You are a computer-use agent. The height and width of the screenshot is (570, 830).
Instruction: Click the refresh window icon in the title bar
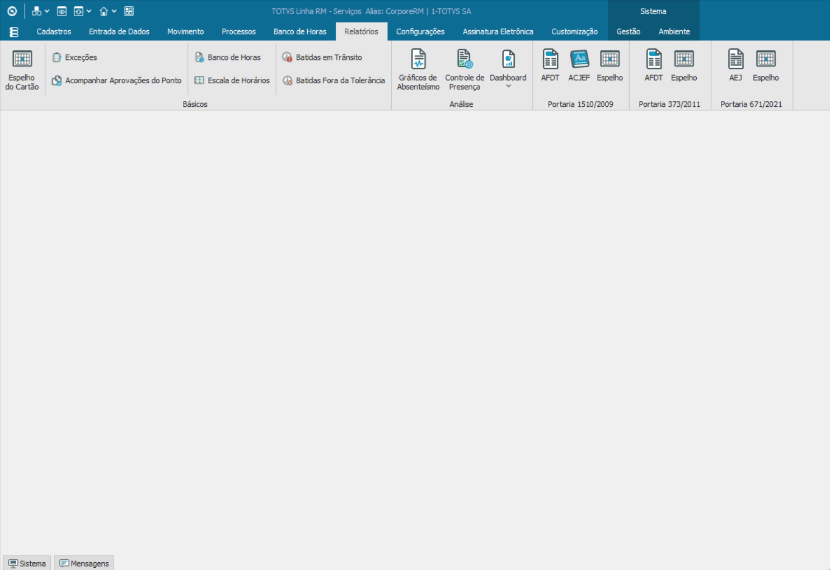[x=78, y=11]
